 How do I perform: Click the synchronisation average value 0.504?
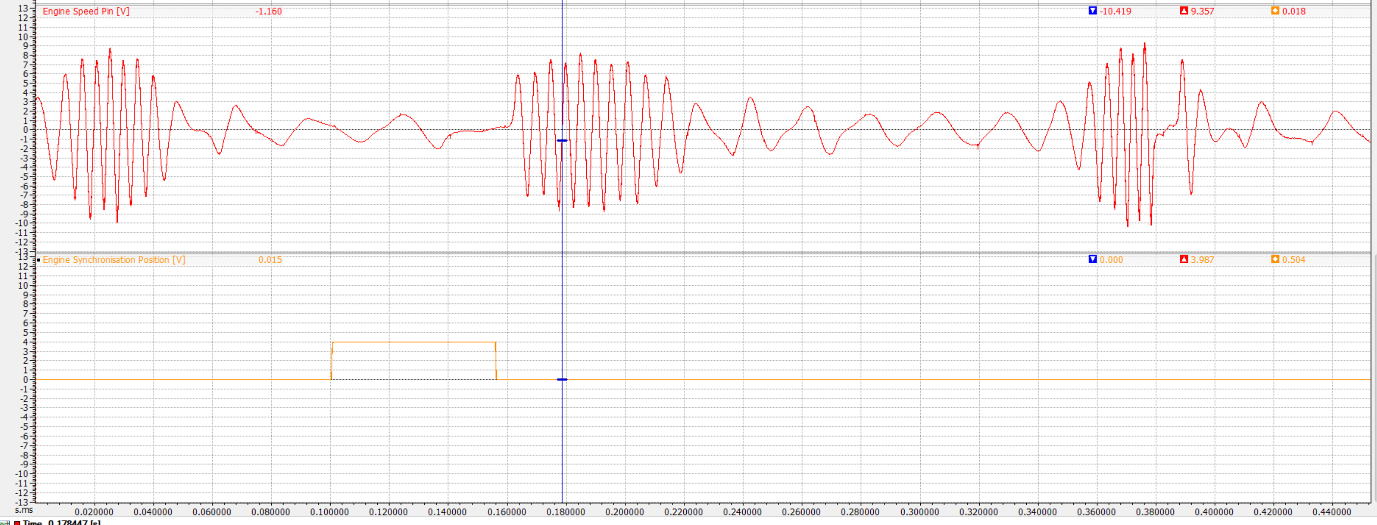pos(1294,260)
